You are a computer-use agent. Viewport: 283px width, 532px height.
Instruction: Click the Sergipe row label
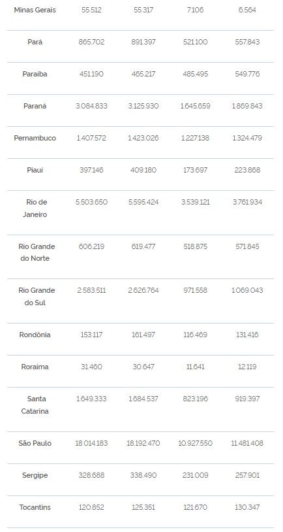point(35,475)
